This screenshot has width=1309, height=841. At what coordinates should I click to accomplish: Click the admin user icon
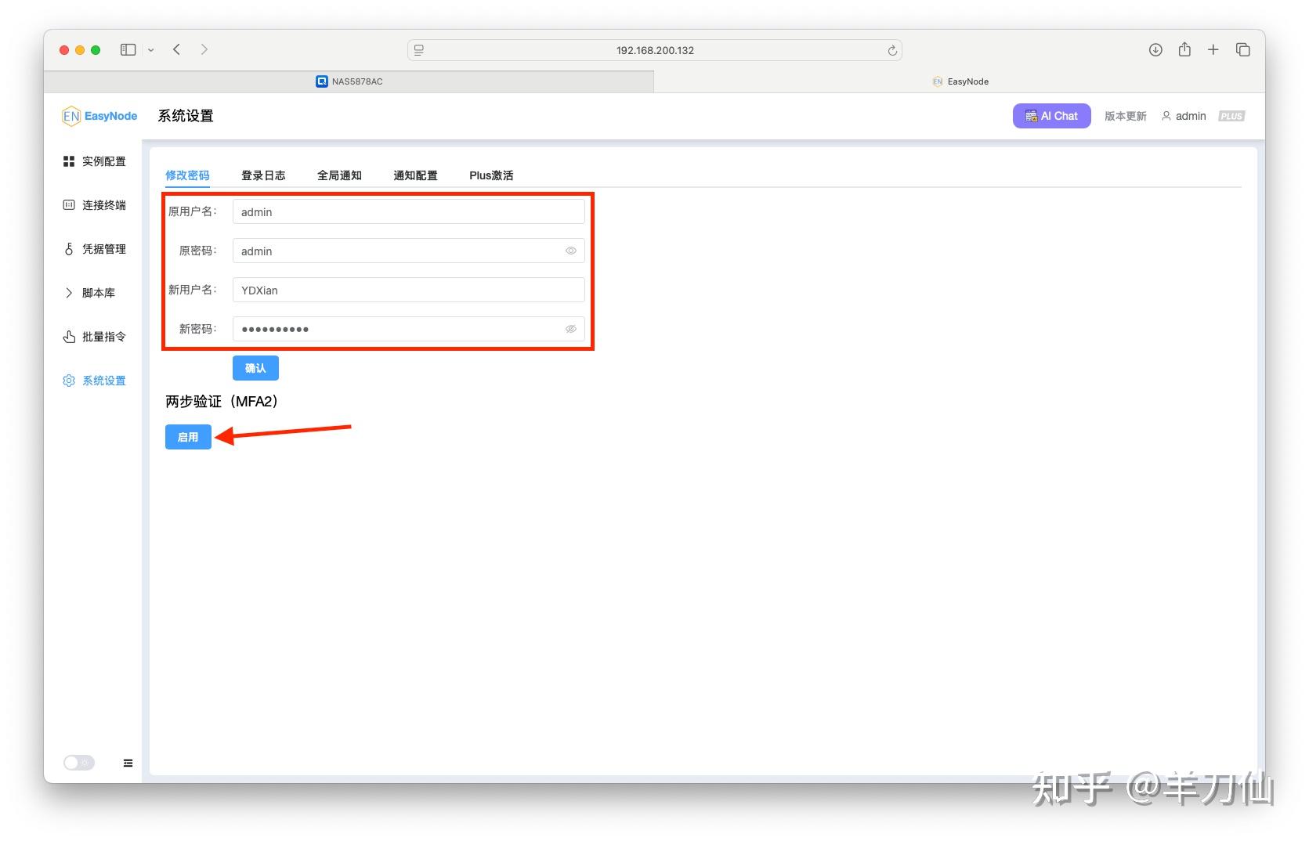pos(1167,116)
